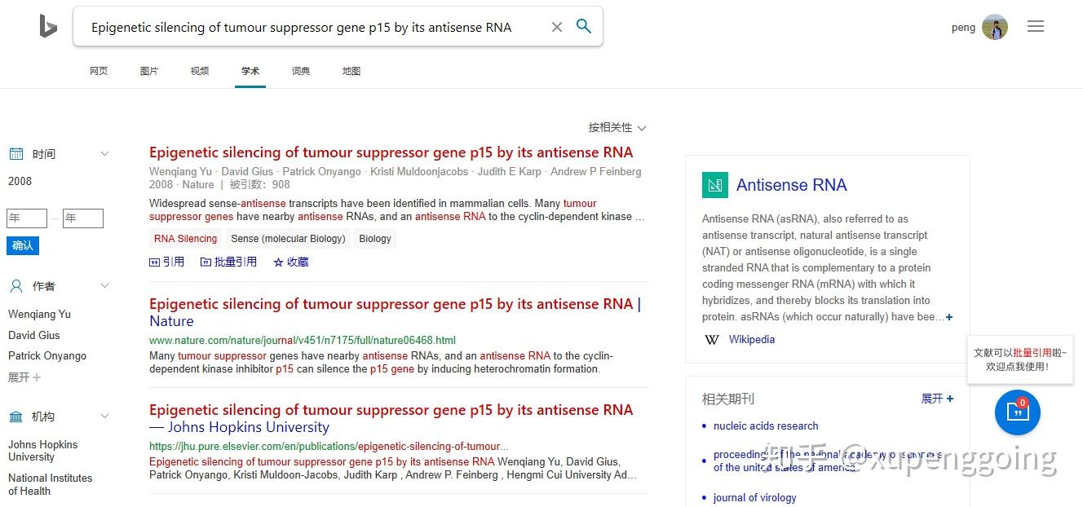Click the Wikipedia W icon

[712, 340]
